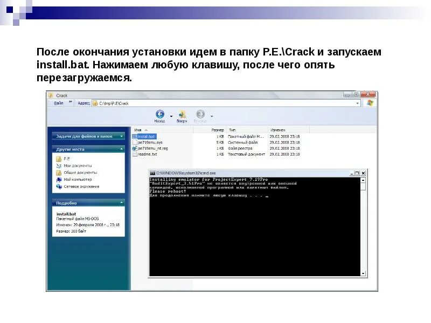Click the P.E folder icon in sidebar
Viewport: 431px width, 323px height.
tap(59, 159)
